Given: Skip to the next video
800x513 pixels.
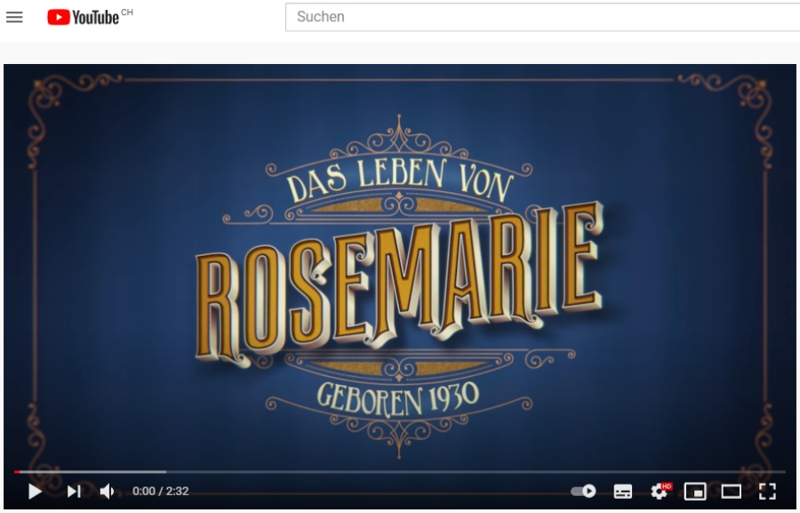Looking at the screenshot, I should coord(74,492).
